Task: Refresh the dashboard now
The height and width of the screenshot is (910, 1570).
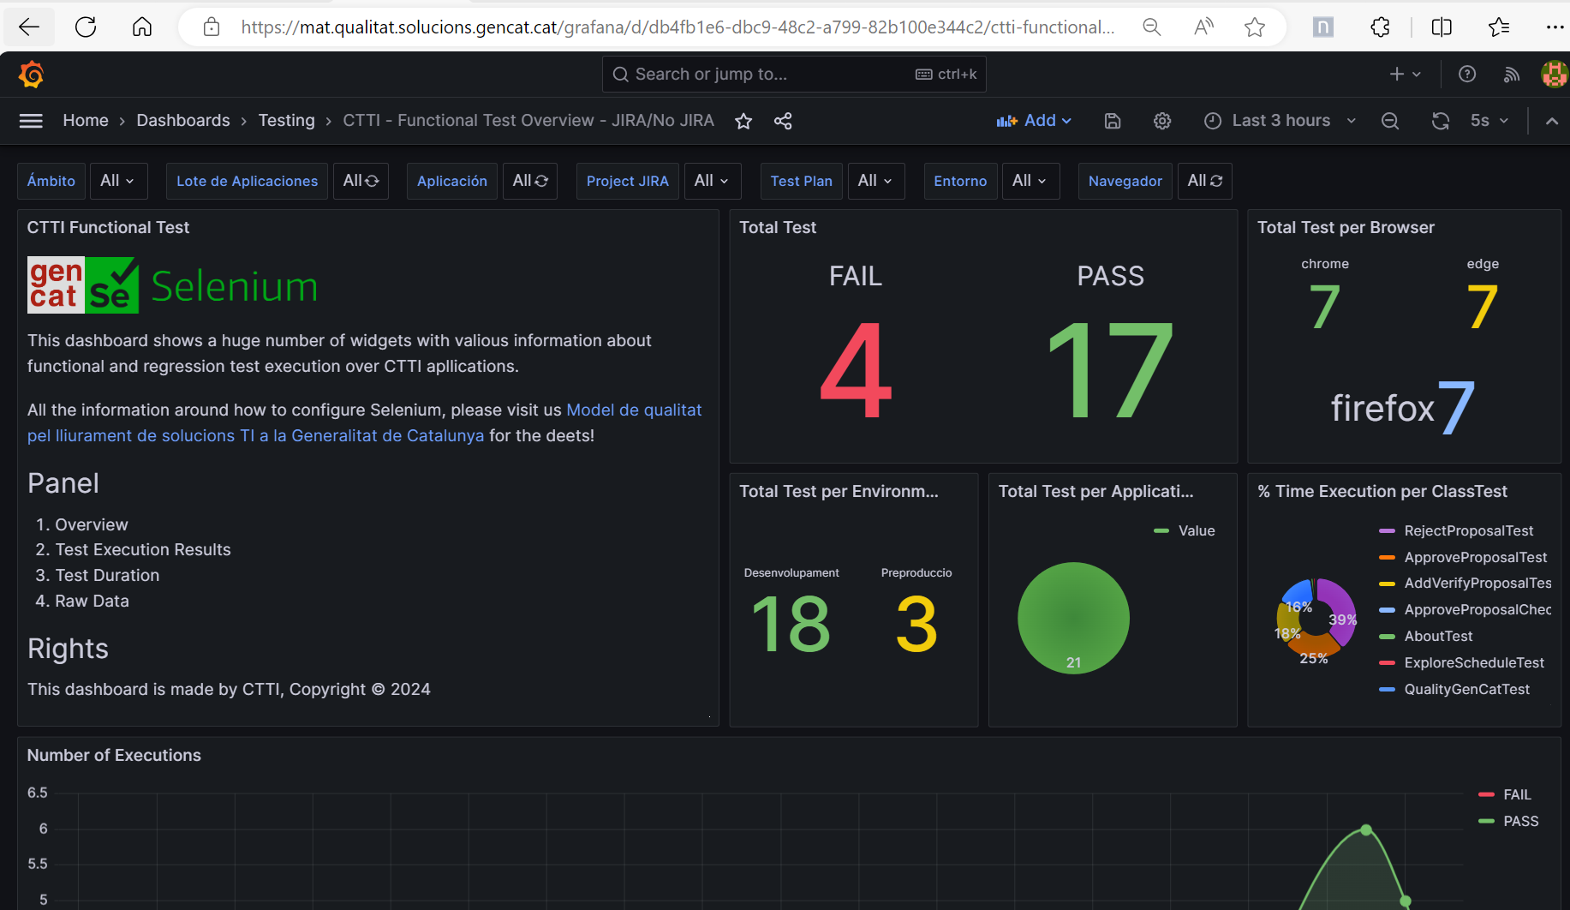Action: coord(1441,121)
